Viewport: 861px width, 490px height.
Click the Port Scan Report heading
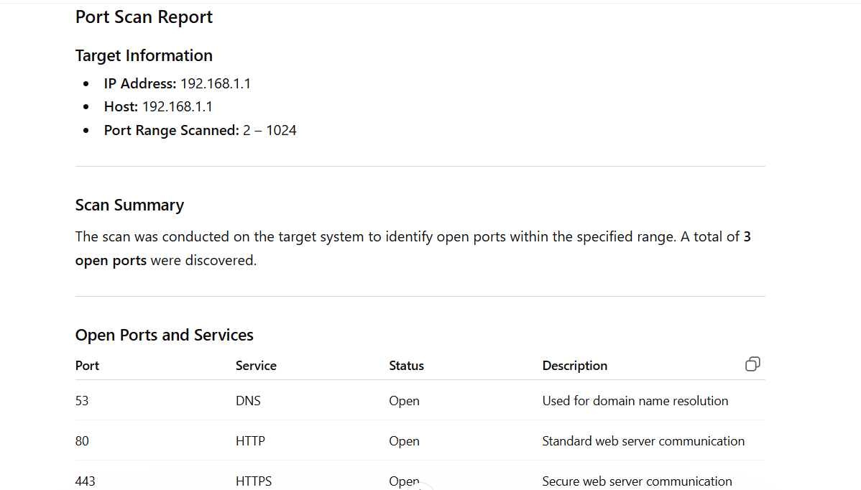pos(144,17)
